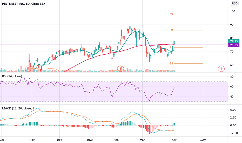Click the Apr label on time axis

coord(174,140)
